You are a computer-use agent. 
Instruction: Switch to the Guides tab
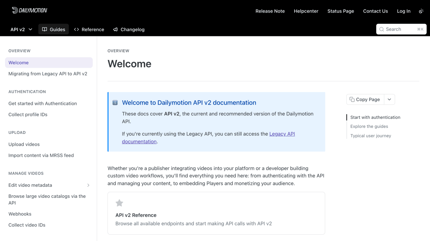coord(53,29)
